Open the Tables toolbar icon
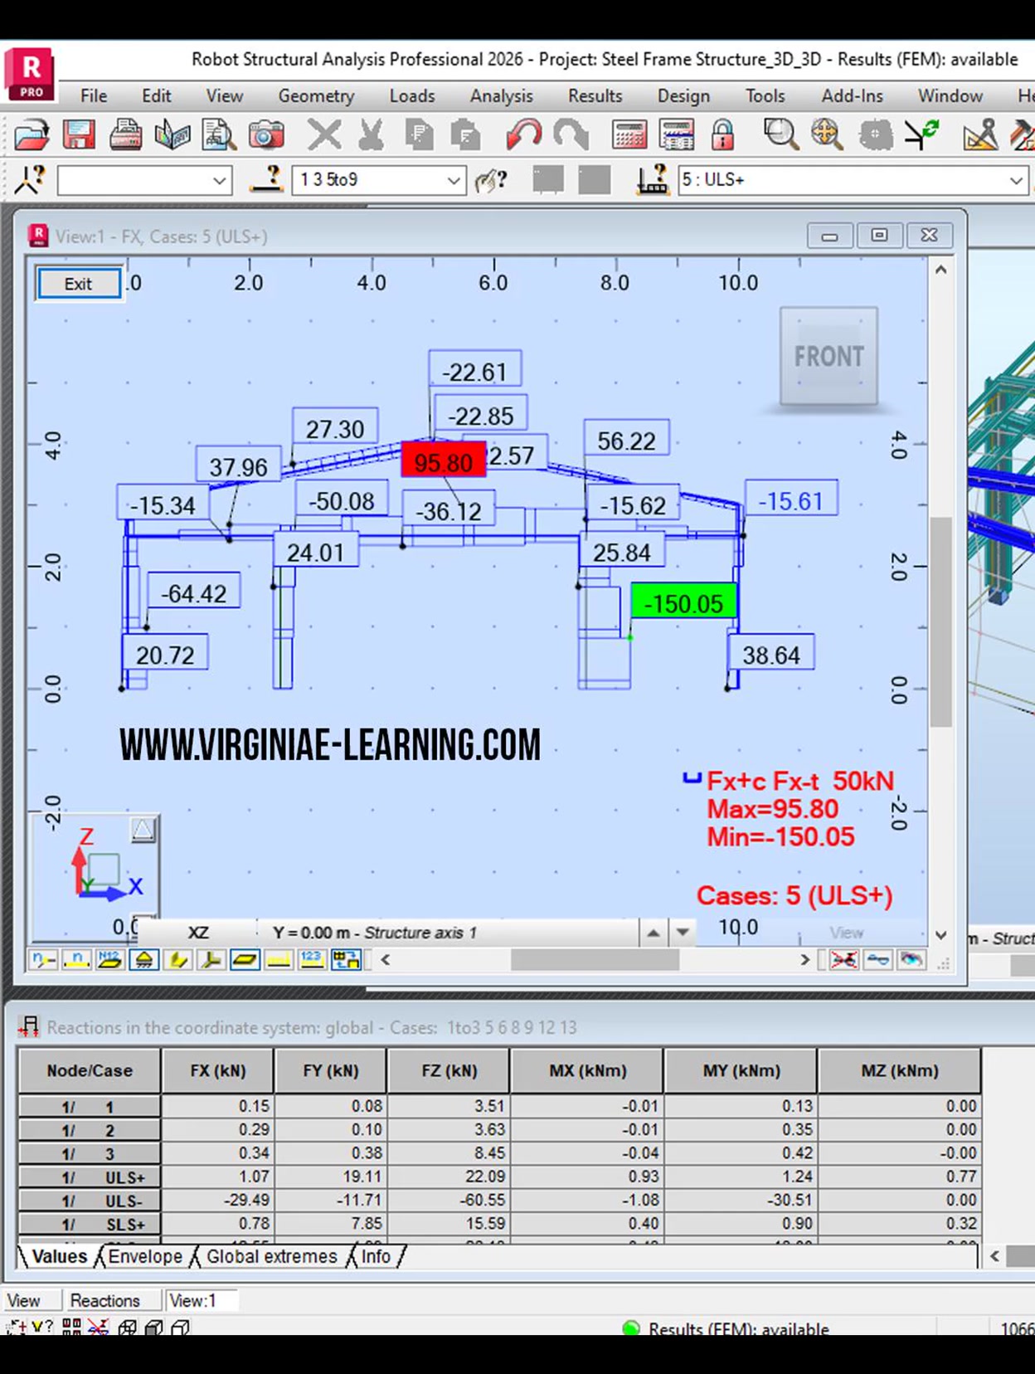 click(677, 134)
